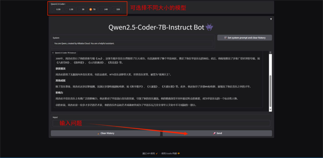This screenshot has height=158, width=323.
Task: Click the Clear History button
Action: pyautogui.click(x=106, y=133)
